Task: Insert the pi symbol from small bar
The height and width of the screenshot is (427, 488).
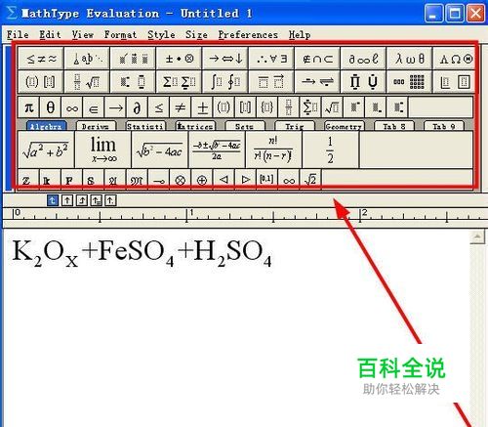Action: click(x=28, y=107)
